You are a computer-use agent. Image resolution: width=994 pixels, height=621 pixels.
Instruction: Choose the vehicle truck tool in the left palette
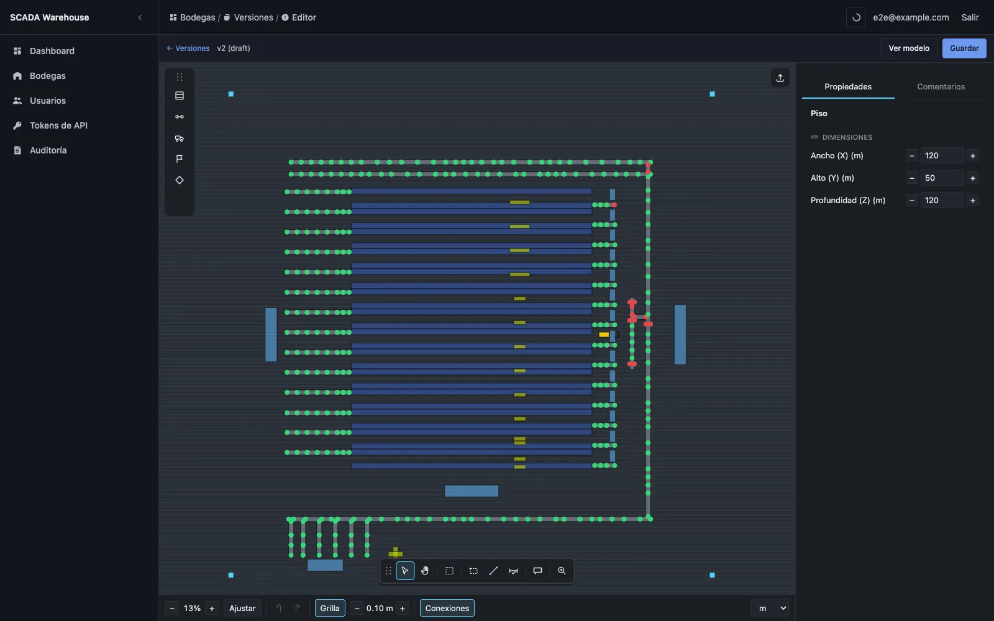(180, 138)
